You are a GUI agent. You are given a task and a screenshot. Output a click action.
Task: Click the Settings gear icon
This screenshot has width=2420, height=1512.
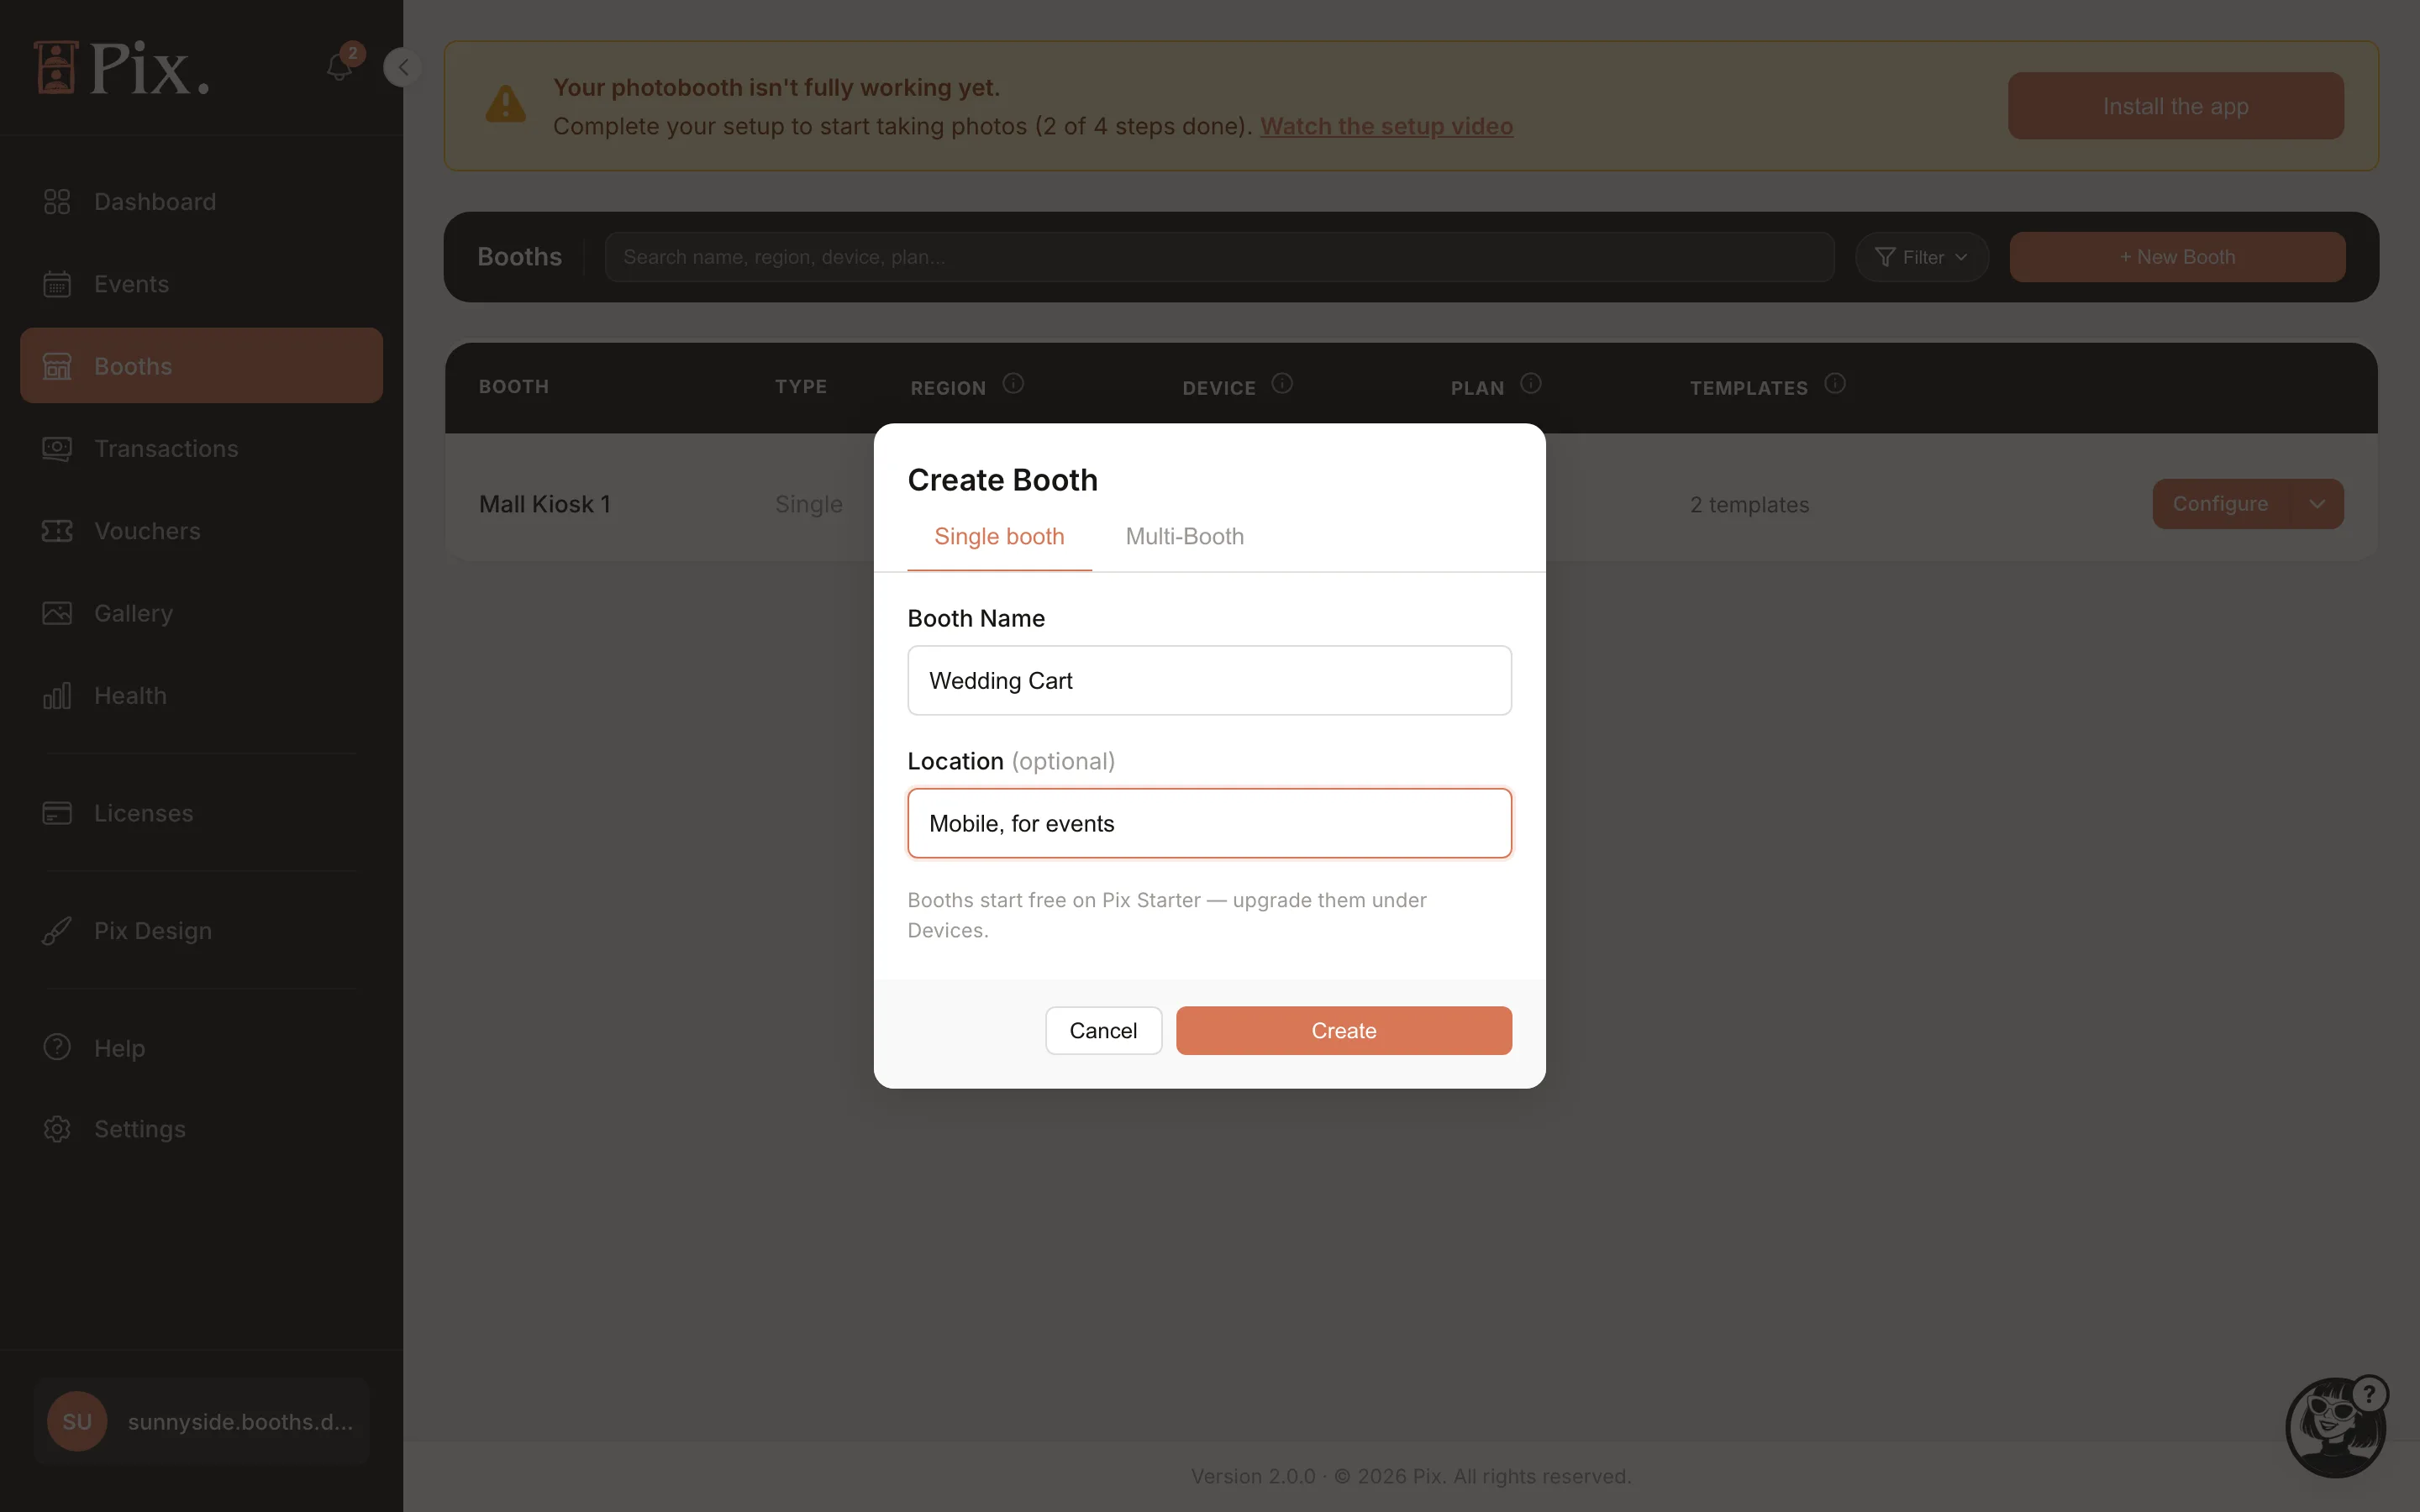[57, 1129]
